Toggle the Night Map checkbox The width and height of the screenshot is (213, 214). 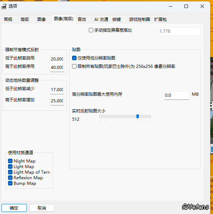(10, 161)
